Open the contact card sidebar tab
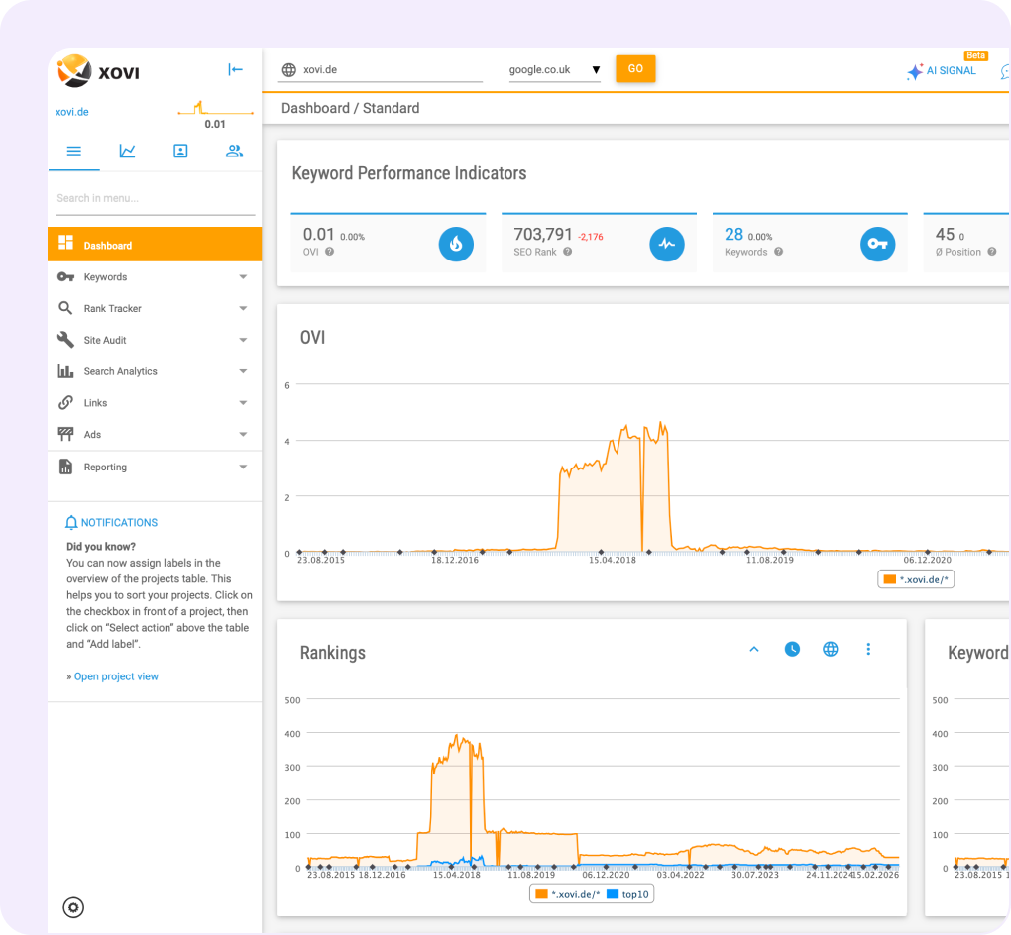Viewport: 1011px width, 935px height. click(x=180, y=151)
